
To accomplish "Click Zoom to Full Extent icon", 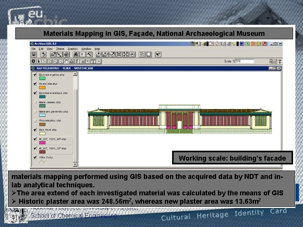I will 99,55.
